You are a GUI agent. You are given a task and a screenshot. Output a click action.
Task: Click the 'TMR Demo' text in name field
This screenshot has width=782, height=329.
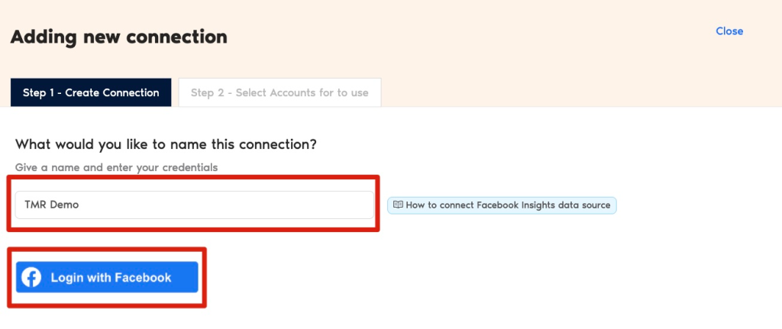52,205
